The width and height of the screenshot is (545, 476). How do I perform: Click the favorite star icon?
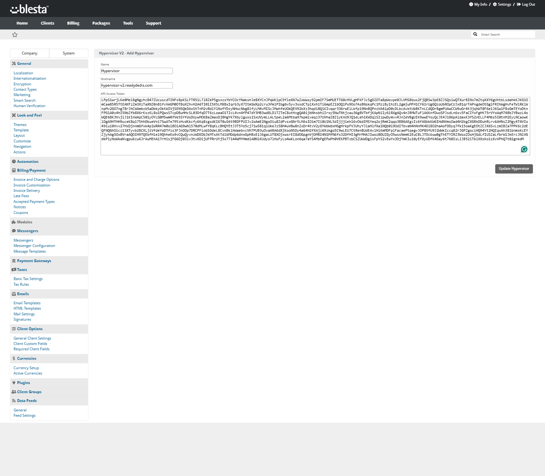(x=15, y=35)
